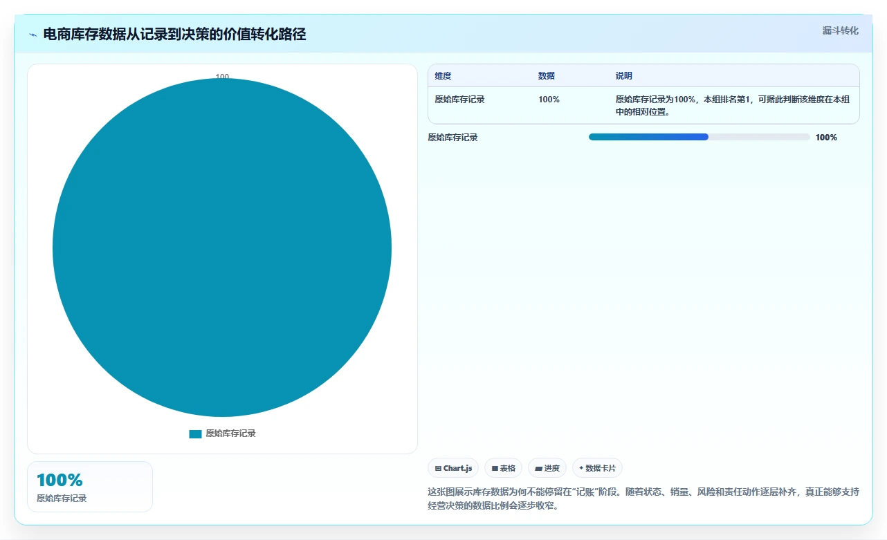This screenshot has height=540, width=887.
Task: Click the teal pie chart slice
Action: point(222,248)
